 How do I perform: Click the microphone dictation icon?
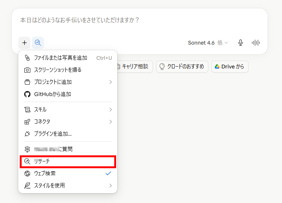point(241,43)
